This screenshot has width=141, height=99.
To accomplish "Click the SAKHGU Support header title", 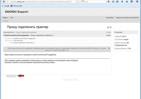I will [x=17, y=12].
